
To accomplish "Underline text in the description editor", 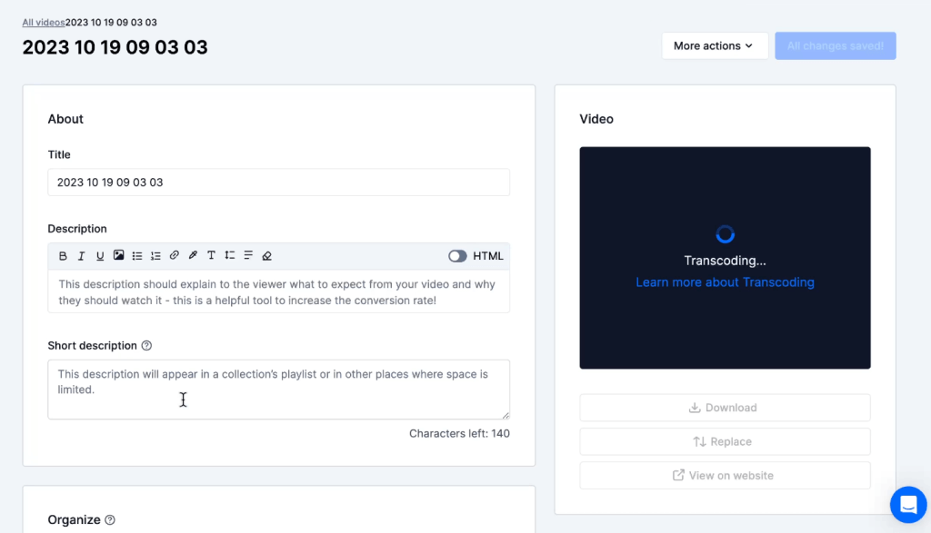I will [98, 255].
